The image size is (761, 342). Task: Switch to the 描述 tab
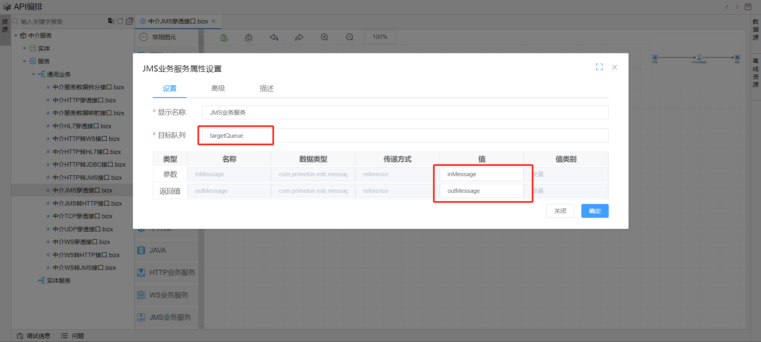pos(266,88)
